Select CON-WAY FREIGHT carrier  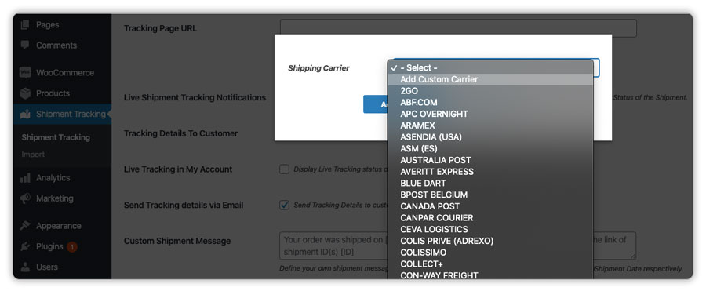tap(489, 275)
